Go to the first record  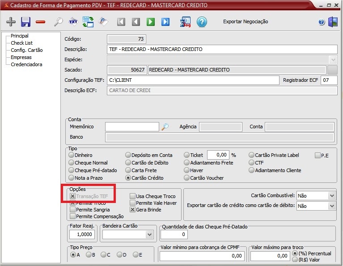tap(121, 22)
